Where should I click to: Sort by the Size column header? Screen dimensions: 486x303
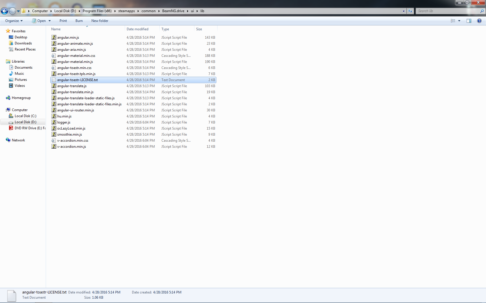click(x=206, y=29)
